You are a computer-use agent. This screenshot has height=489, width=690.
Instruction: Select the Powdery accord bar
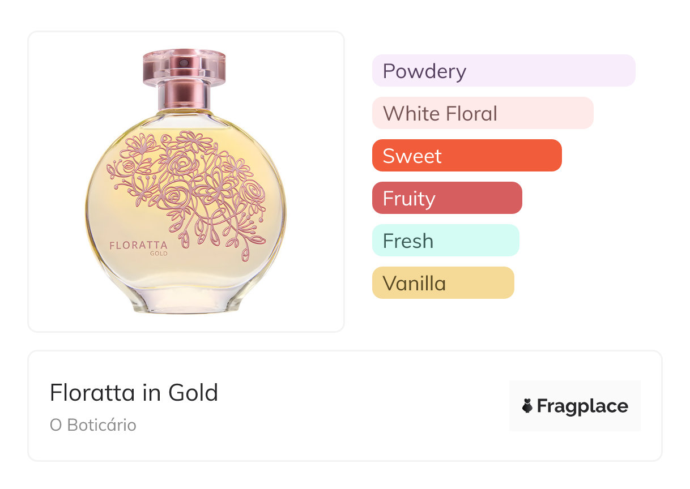pos(503,71)
